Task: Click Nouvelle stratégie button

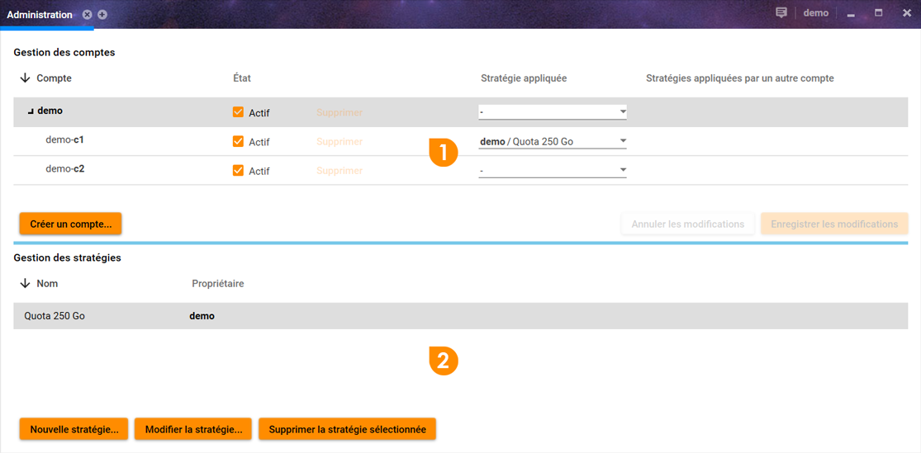Action: 74,429
